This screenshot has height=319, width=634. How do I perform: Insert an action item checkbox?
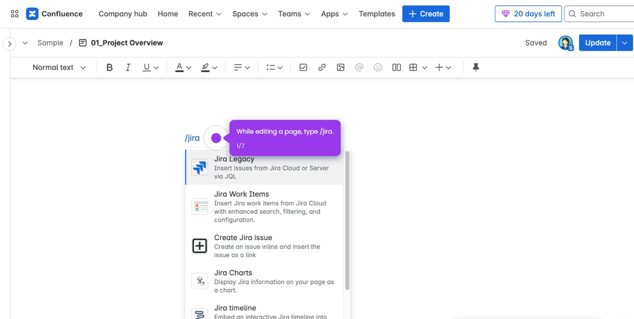[x=303, y=67]
